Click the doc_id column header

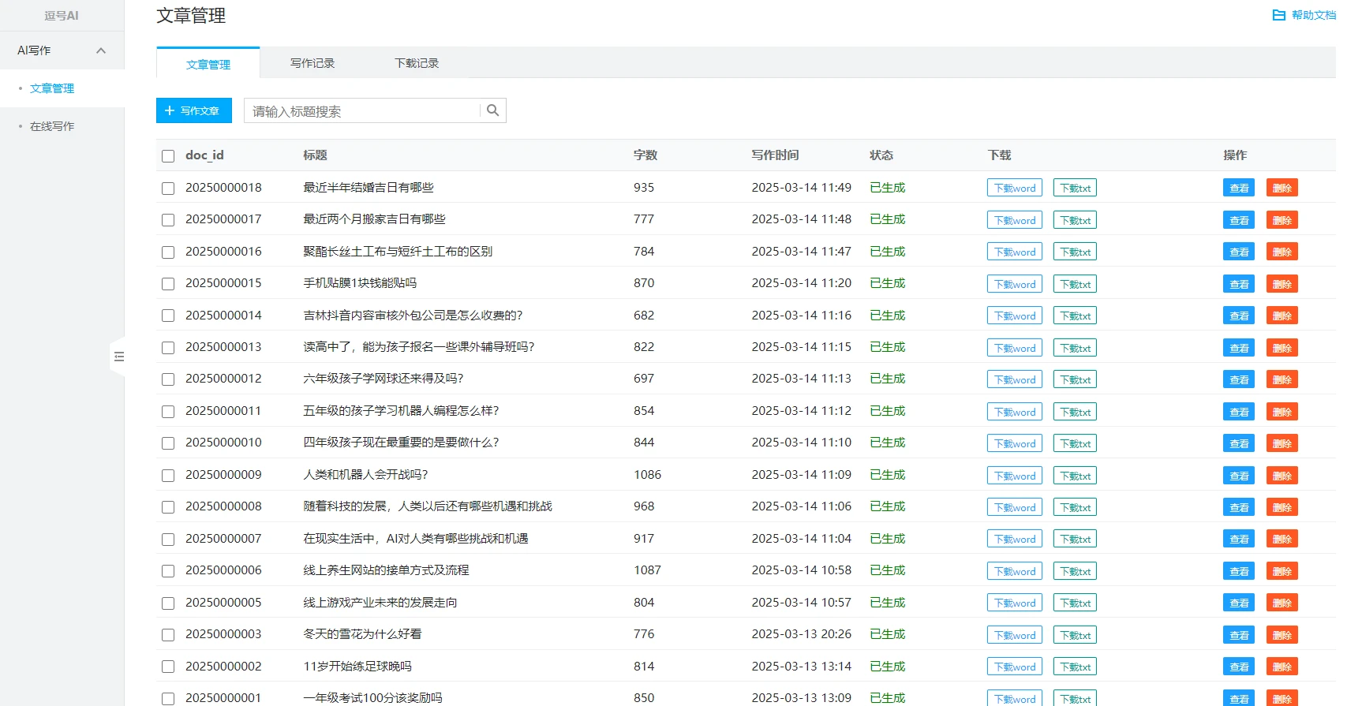point(204,155)
